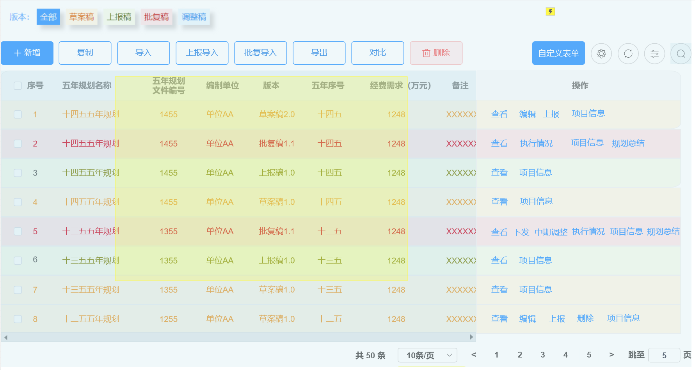Click 中期调整 in row 5
Screen dimensions: 695x370
(x=551, y=232)
